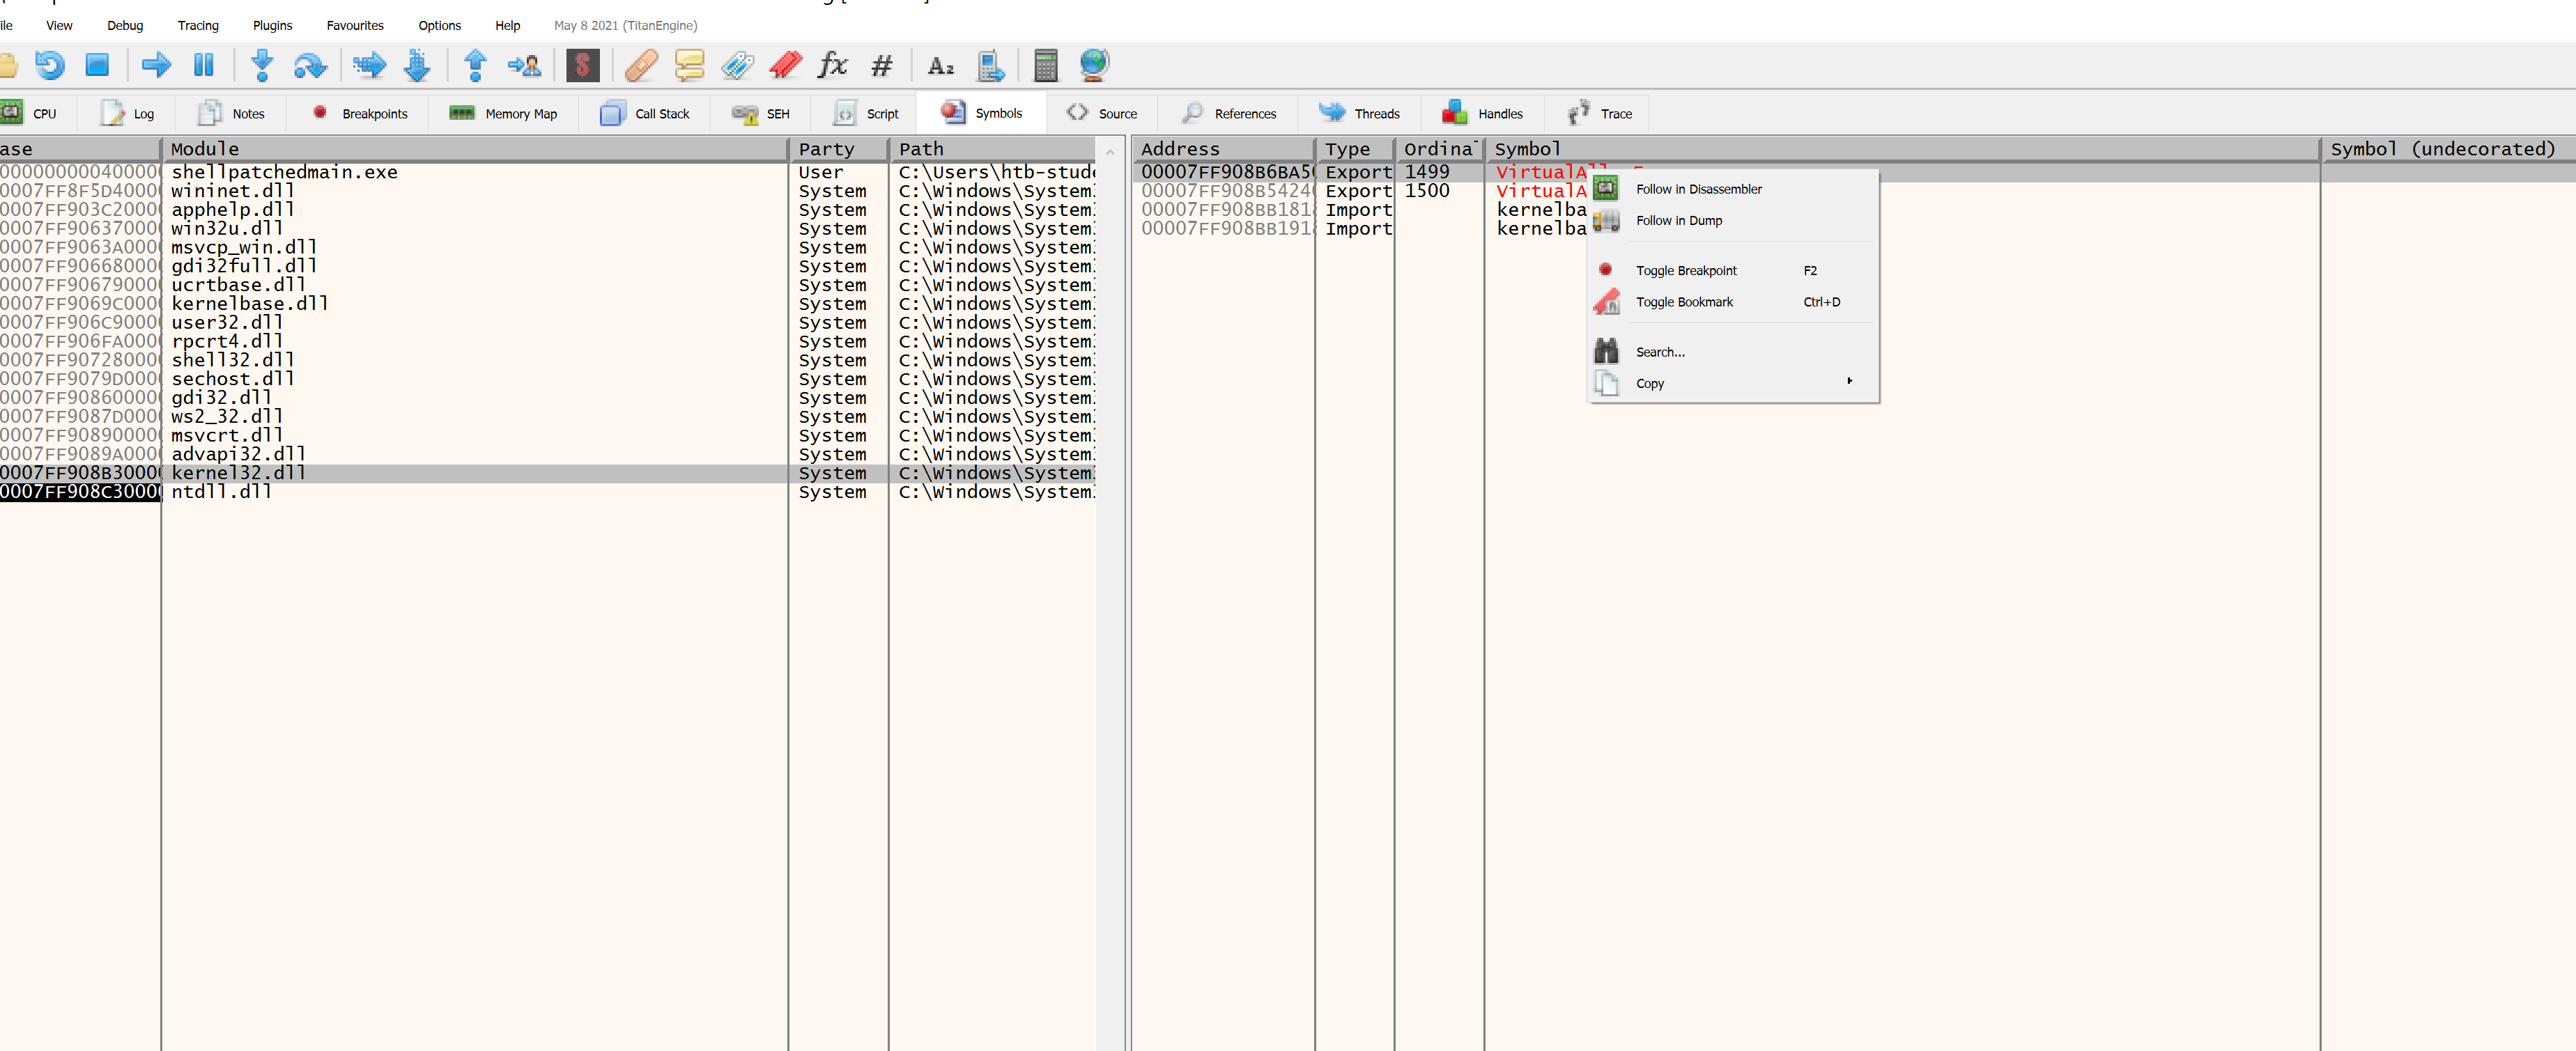Expand the Copy submenu arrow
The image size is (2576, 1051).
pos(1849,381)
